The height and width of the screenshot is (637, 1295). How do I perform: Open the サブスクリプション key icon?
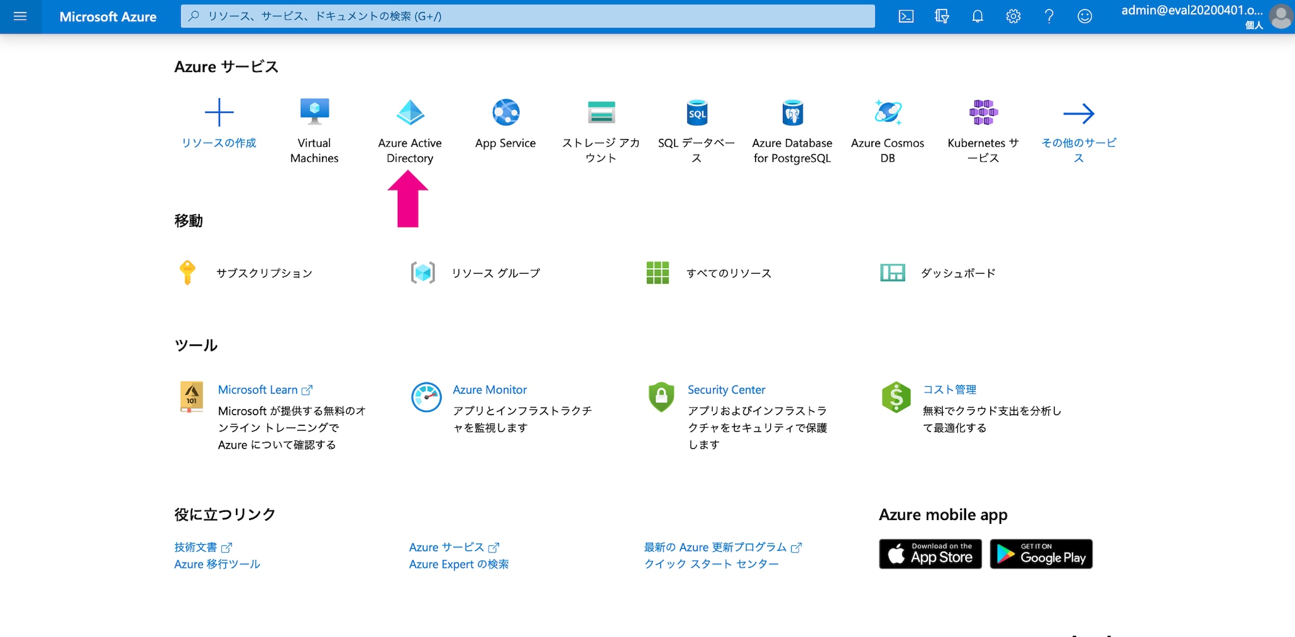tap(187, 273)
